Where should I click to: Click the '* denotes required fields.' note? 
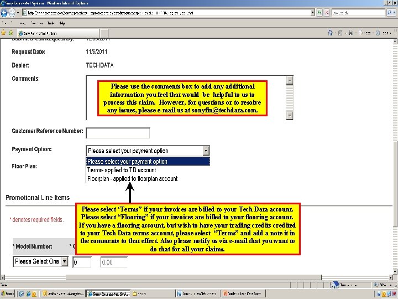36,220
